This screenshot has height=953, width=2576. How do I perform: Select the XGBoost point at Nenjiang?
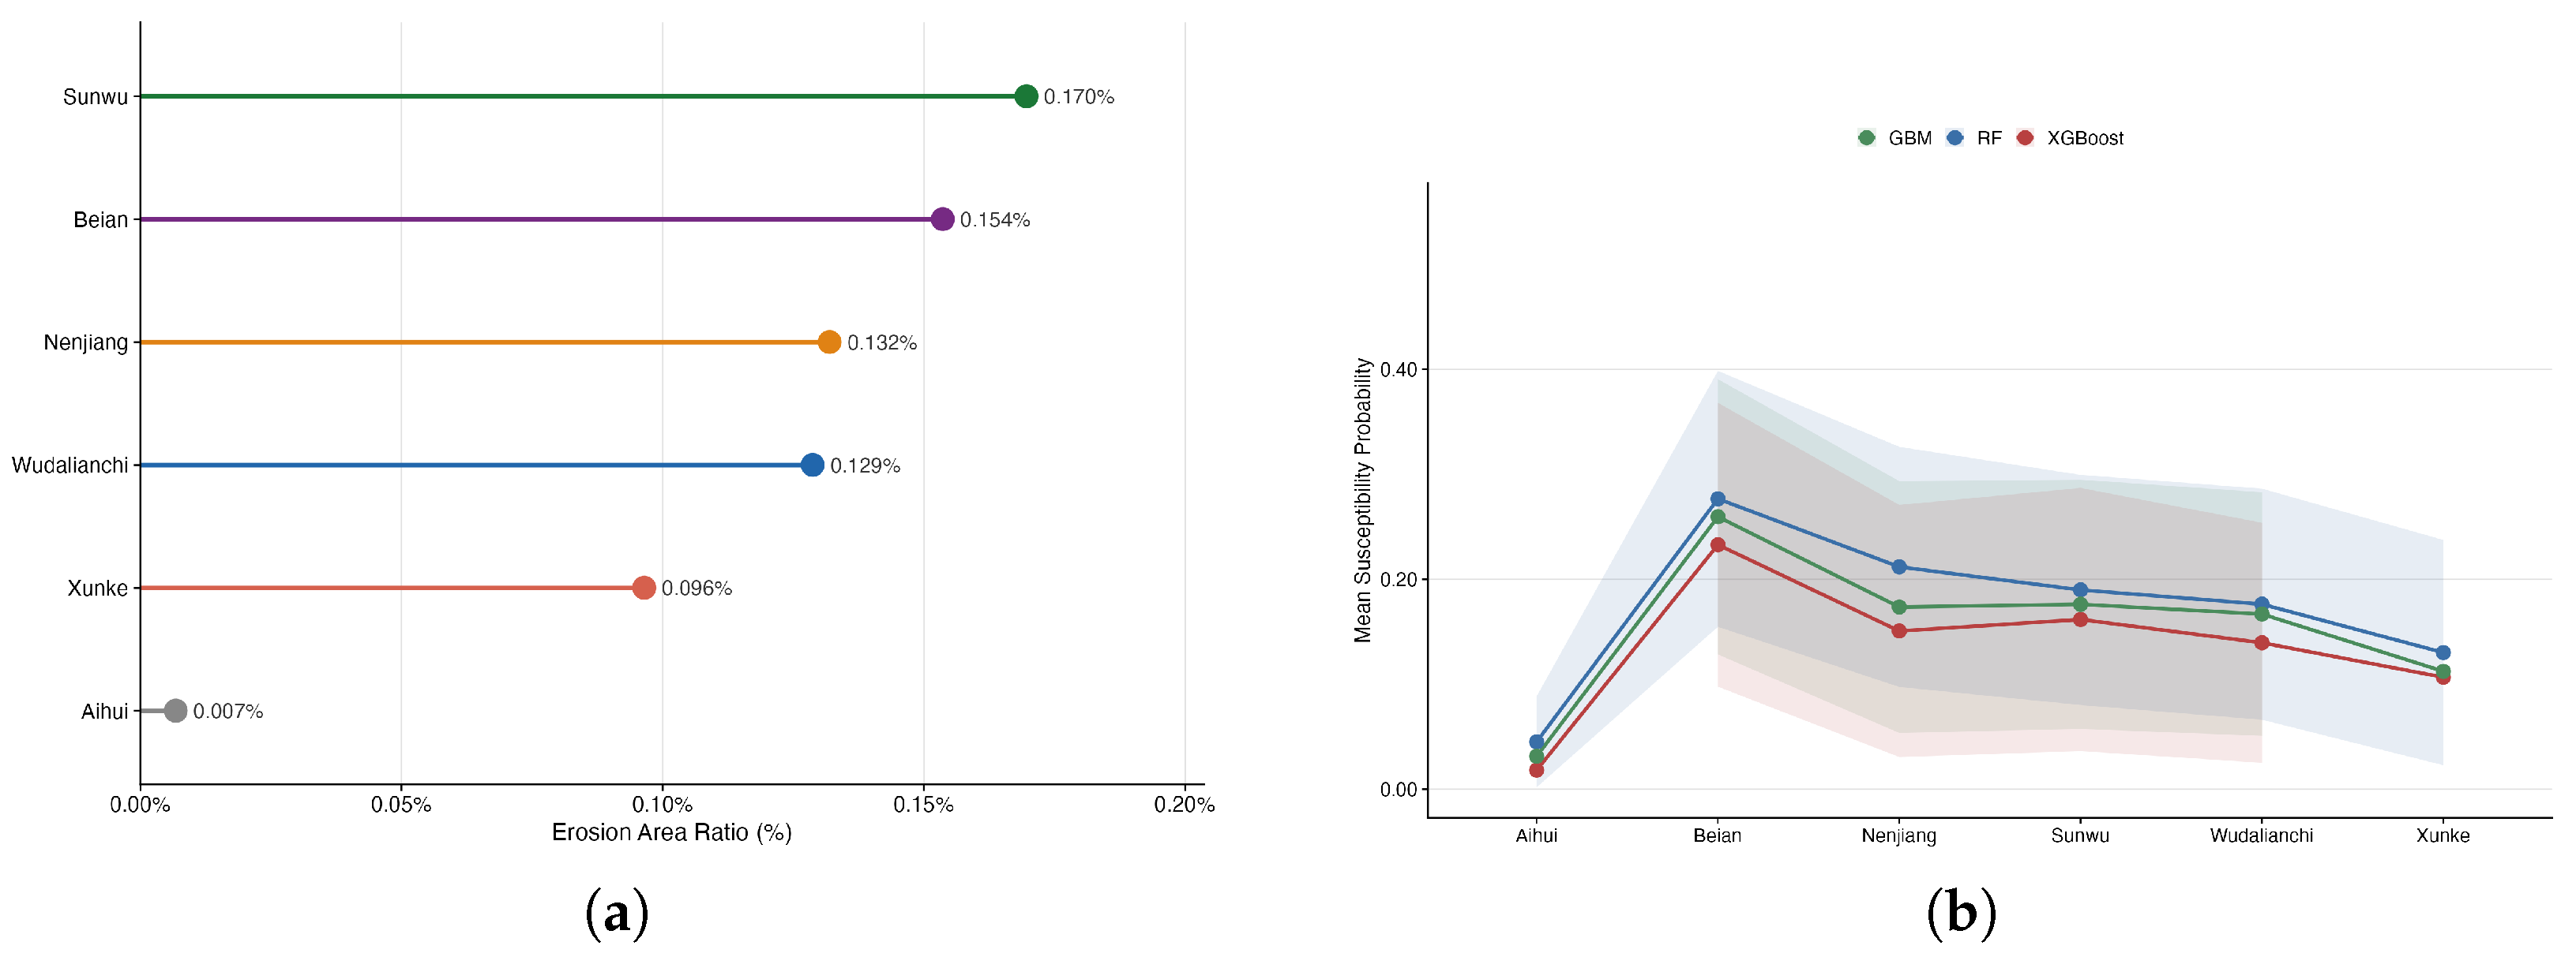pos(1899,630)
